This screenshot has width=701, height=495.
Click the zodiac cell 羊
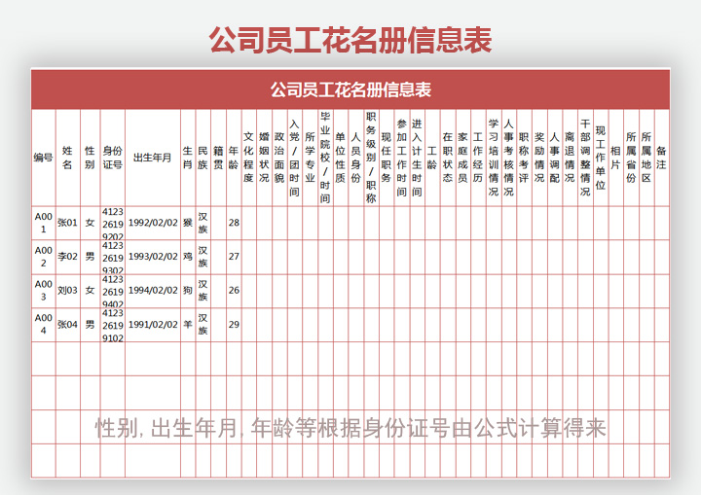coord(188,325)
